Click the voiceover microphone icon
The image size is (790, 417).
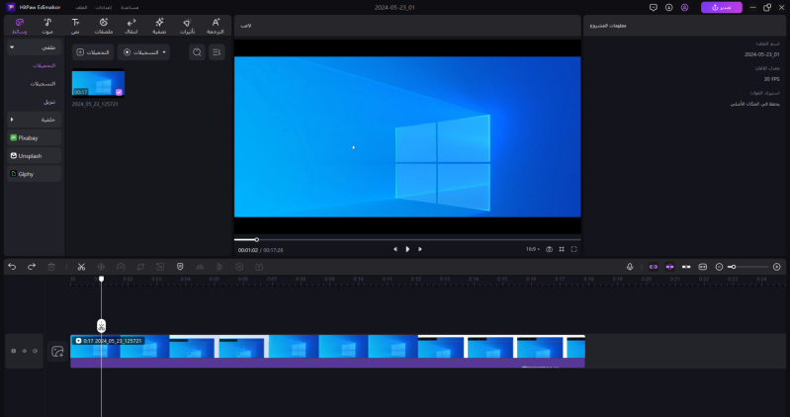[630, 267]
